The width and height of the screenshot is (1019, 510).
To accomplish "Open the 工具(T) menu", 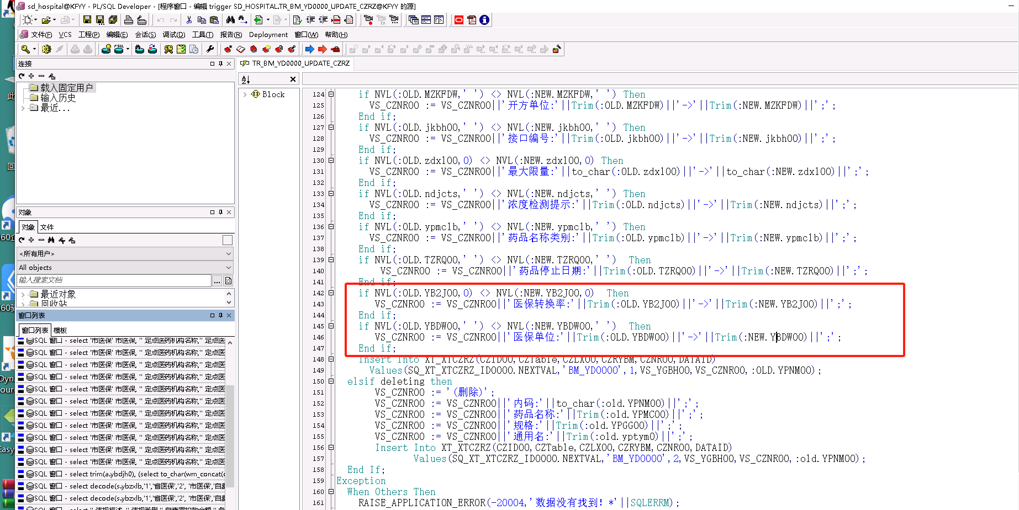I will [x=202, y=35].
